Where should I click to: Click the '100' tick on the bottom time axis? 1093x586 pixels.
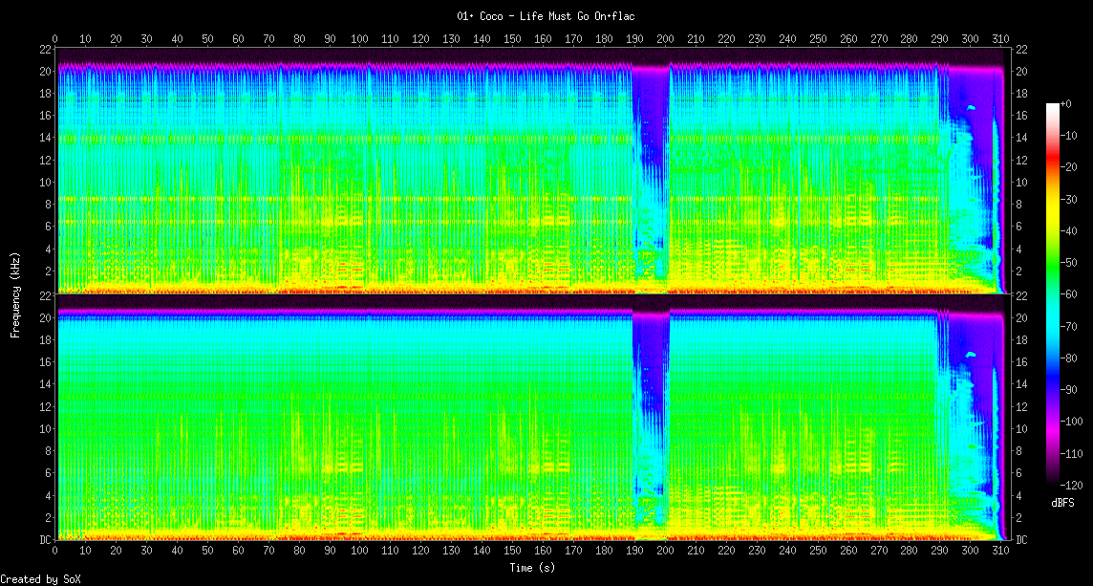(359, 551)
